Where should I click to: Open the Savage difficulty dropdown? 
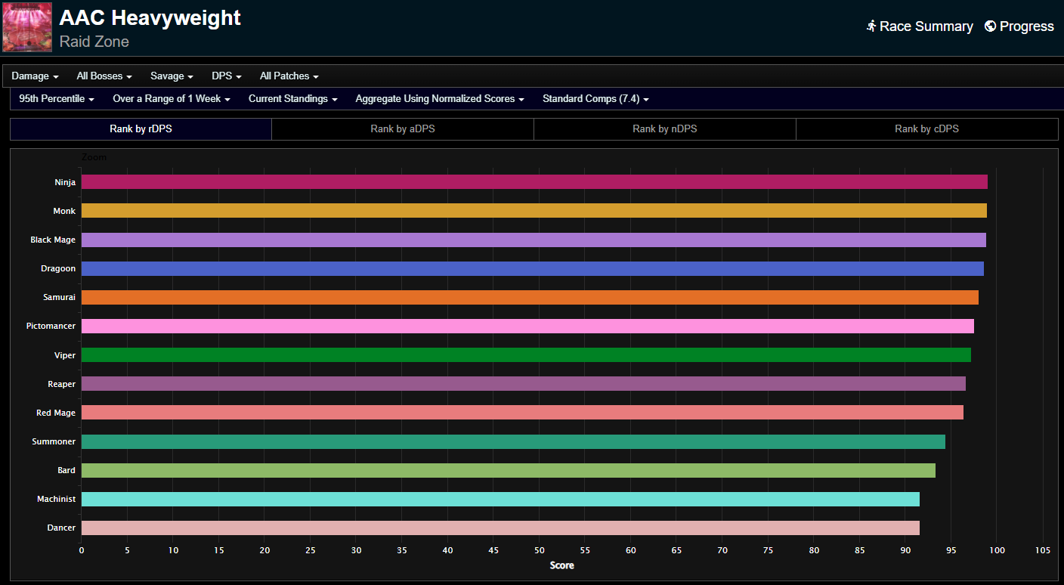(x=172, y=76)
